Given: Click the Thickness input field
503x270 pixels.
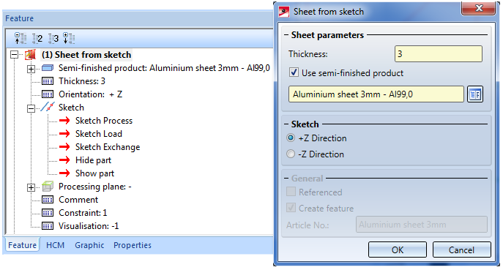Looking at the screenshot, I should point(438,54).
